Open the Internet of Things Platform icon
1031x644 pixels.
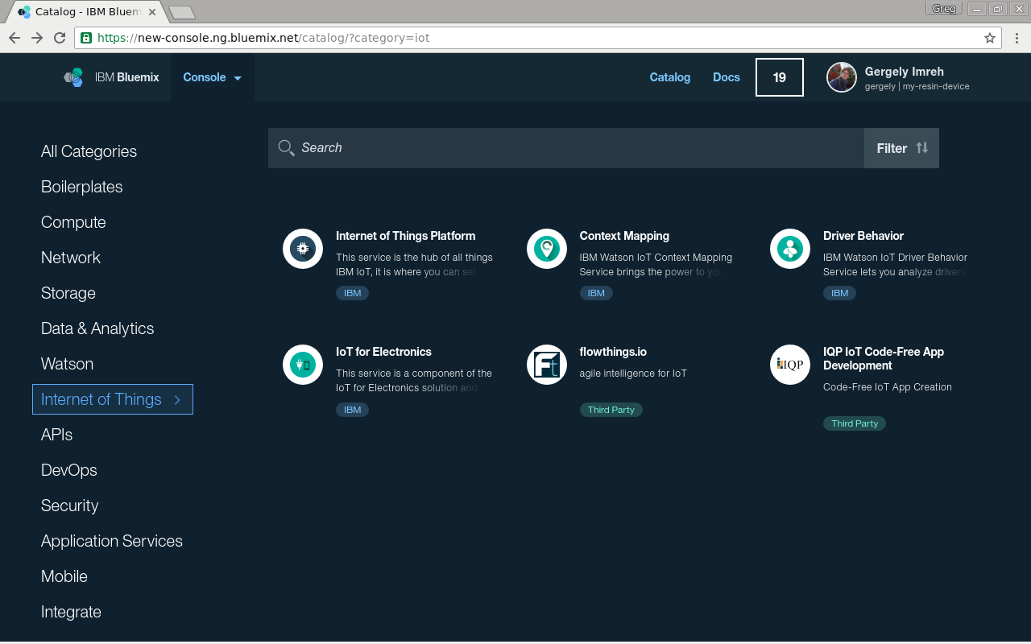click(303, 249)
